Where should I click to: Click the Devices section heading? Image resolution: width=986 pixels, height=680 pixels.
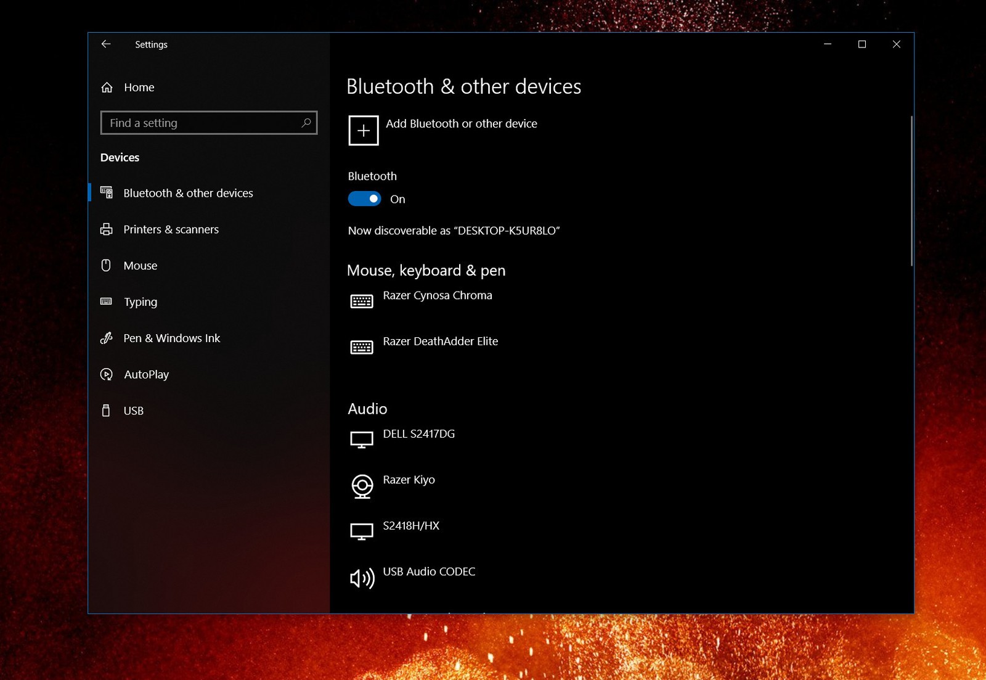click(120, 157)
